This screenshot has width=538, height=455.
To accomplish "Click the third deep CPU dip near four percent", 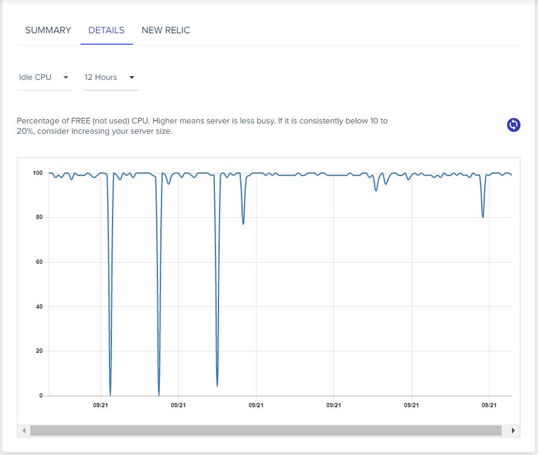I will pos(217,385).
